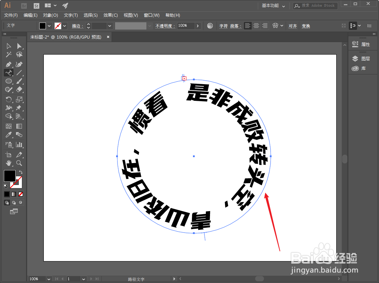Open the 对象(O) menu
Screen dimensions: 379x283
coord(50,15)
